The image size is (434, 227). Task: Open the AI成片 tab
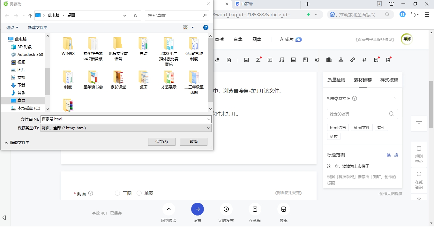tap(291, 39)
